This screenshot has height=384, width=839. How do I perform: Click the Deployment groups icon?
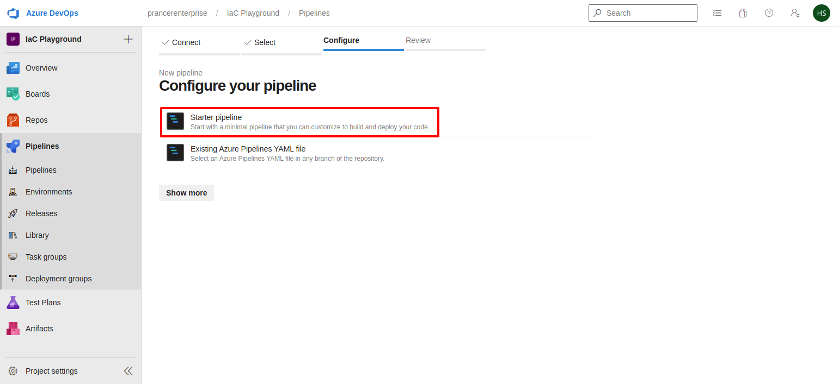13,279
